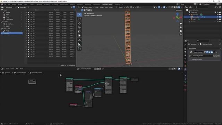Viewport: 222px width, 125px height.
Task: Select the Transform tool in viewport toolbar
Action: pyautogui.click(x=79, y=35)
